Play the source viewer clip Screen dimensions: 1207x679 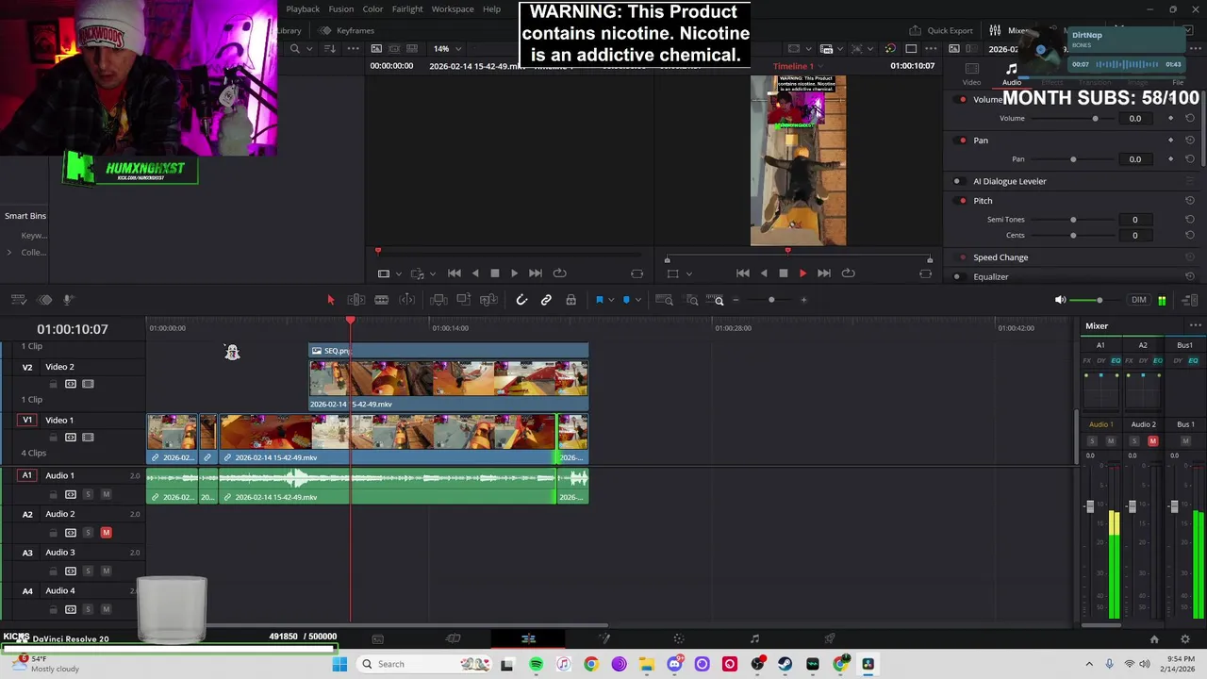point(514,273)
